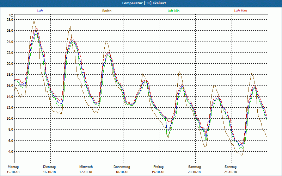The width and height of the screenshot is (282, 176).
Task: Click the 24,0 y-axis value
Action: coord(10,42)
